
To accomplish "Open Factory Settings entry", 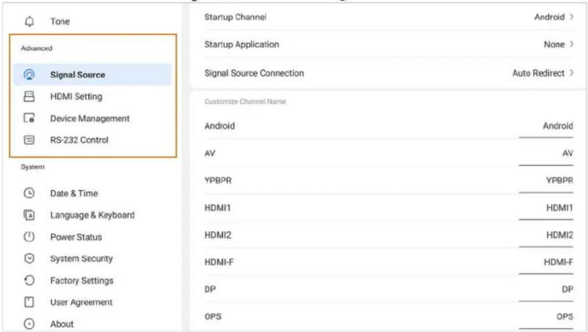I will pyautogui.click(x=92, y=280).
